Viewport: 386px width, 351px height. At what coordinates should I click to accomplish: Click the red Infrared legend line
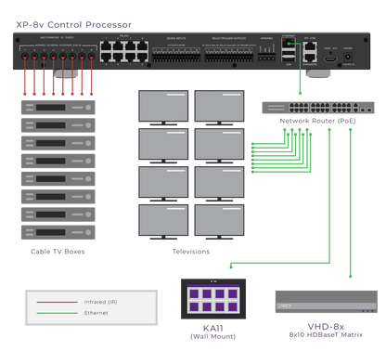click(x=58, y=302)
